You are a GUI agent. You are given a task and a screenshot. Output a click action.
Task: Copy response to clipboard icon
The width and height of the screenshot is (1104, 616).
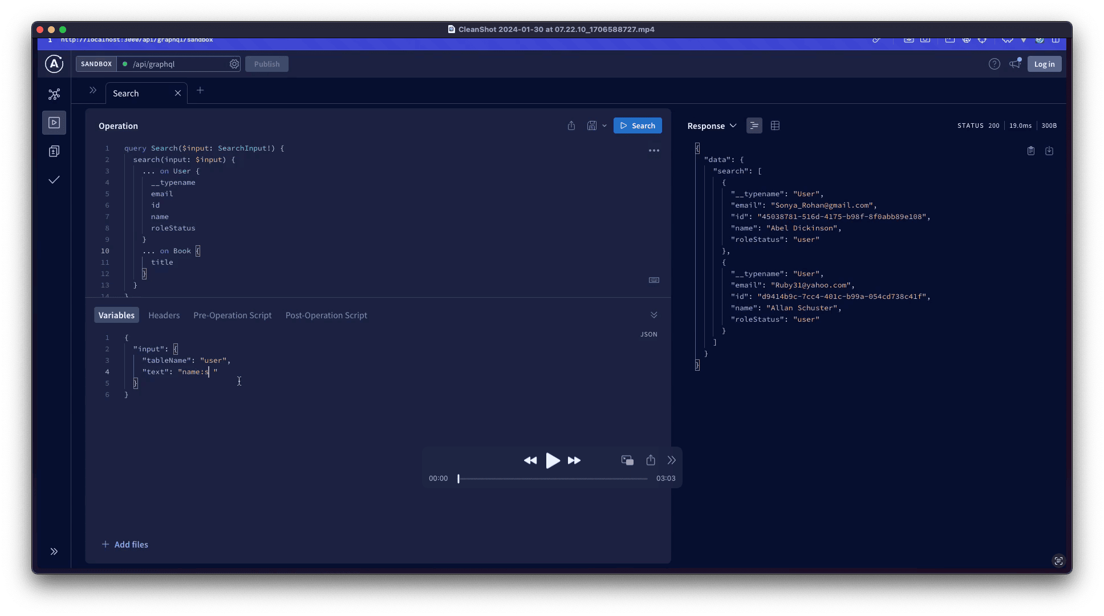tap(1031, 151)
